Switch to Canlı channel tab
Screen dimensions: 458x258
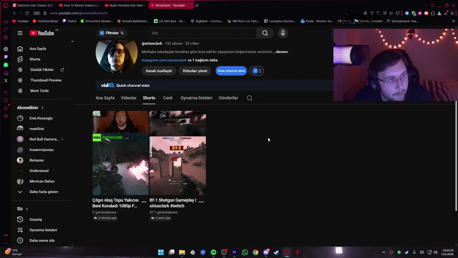[168, 98]
